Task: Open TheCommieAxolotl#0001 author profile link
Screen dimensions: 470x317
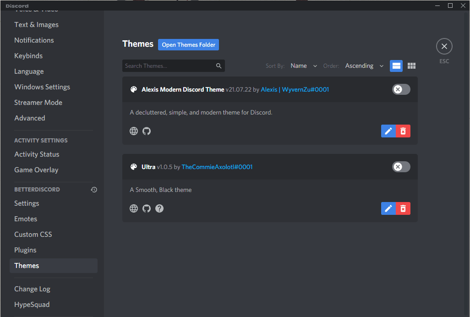Action: coord(217,167)
